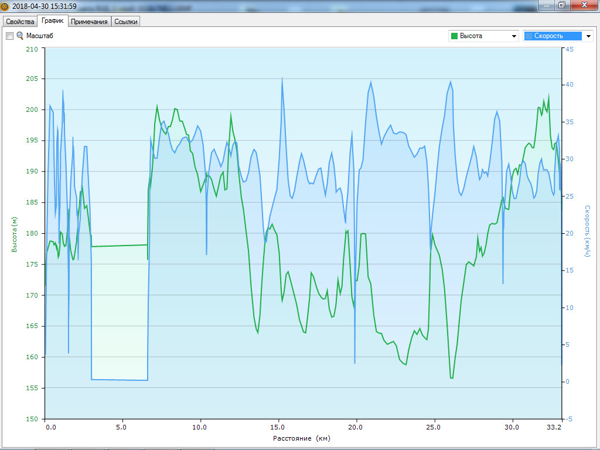Viewport: 600px width, 450px height.
Task: Expand the Высота dropdown arrow
Action: click(x=514, y=36)
